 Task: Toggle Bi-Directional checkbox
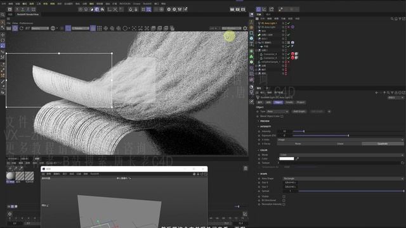(x=284, y=200)
